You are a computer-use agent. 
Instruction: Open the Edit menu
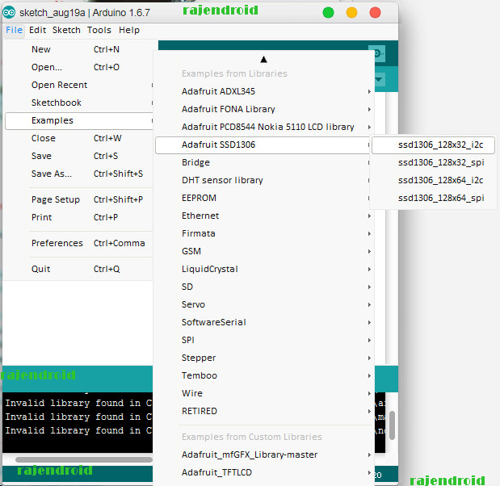point(37,31)
